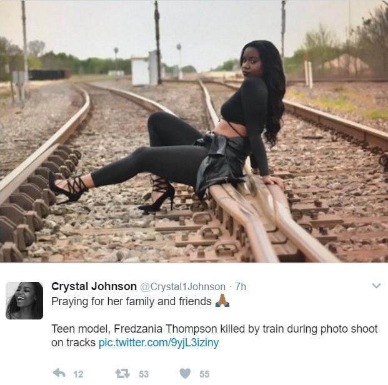This screenshot has height=385, width=388.
Task: Click the words "on tracks" before the link
Action: 73,343
